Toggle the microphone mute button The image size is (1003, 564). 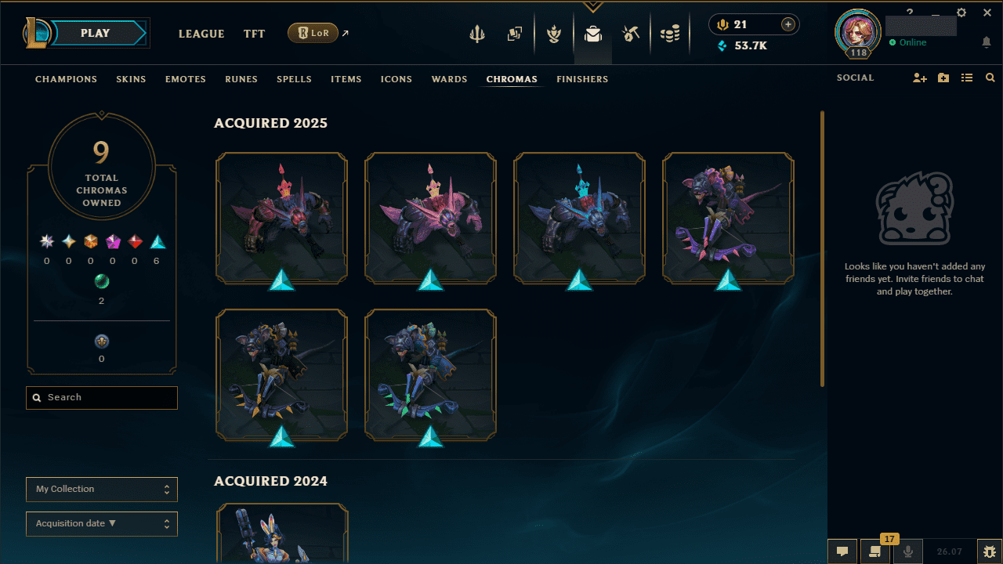click(908, 551)
